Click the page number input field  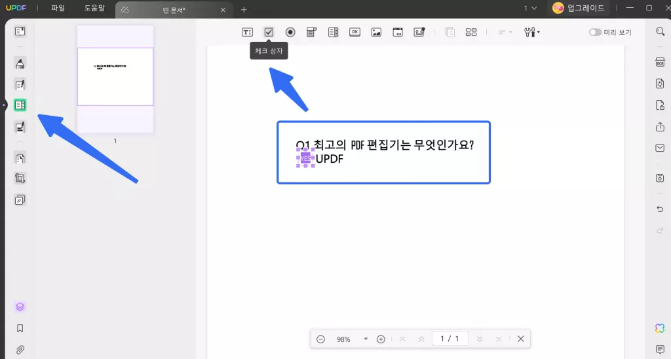coord(450,339)
